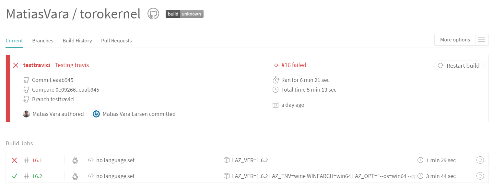
Task: Open the Build History tab
Action: pos(77,41)
